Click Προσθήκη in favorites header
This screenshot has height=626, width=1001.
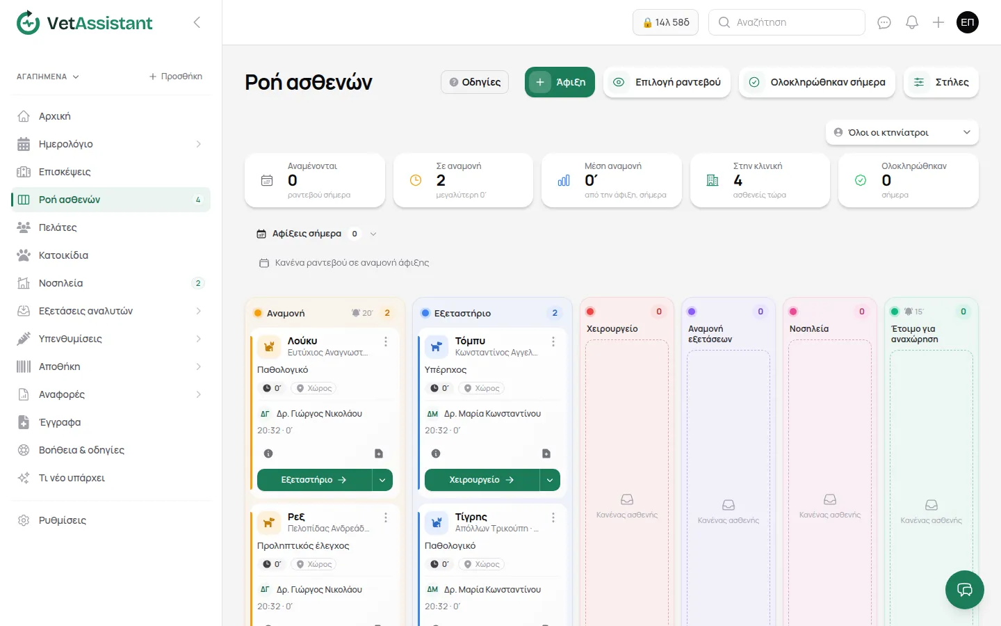point(176,77)
